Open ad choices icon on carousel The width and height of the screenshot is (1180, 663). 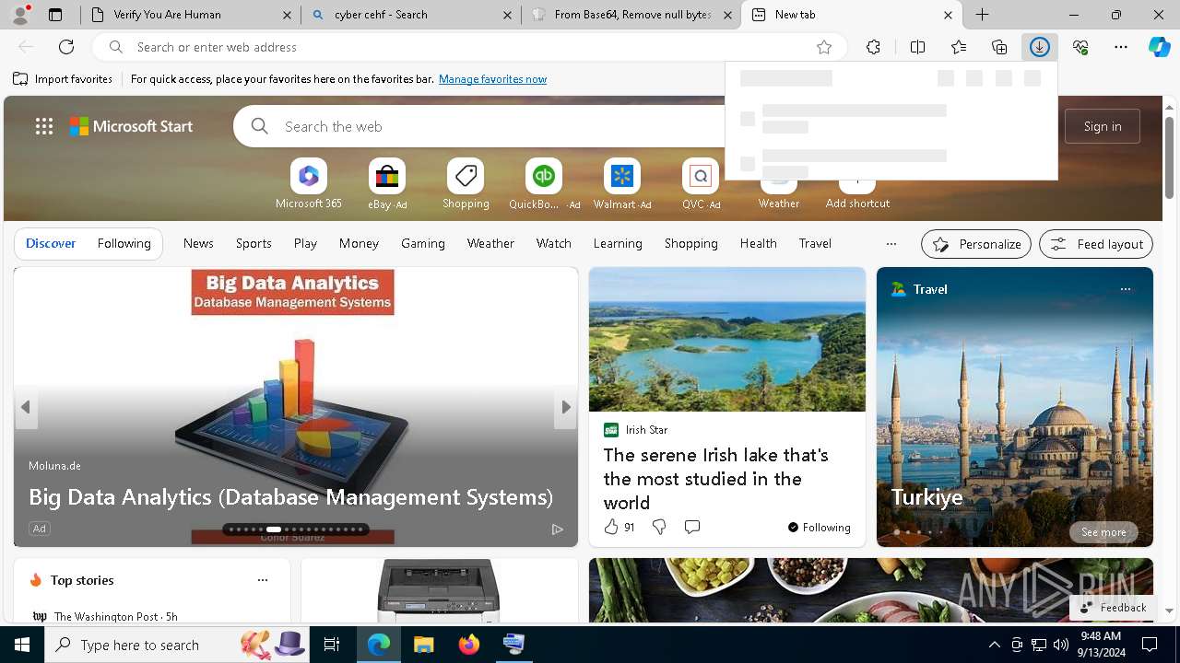point(557,529)
